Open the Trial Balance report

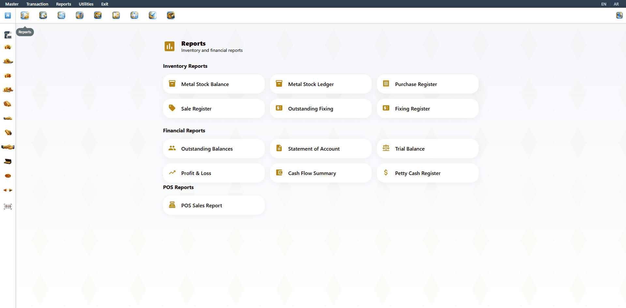point(427,149)
